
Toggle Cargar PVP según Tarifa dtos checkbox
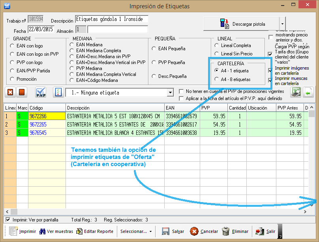coord(270,54)
